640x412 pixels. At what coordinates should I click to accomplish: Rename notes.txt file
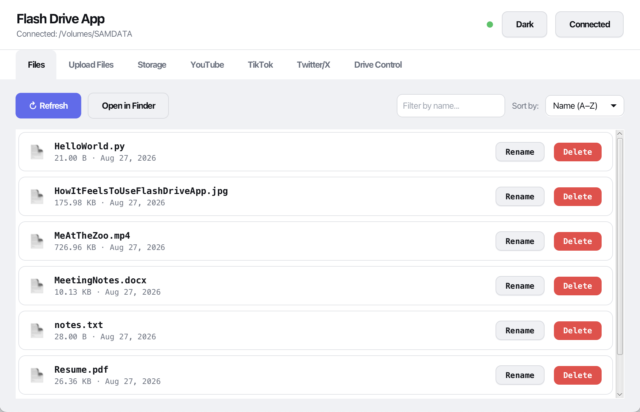coord(520,331)
